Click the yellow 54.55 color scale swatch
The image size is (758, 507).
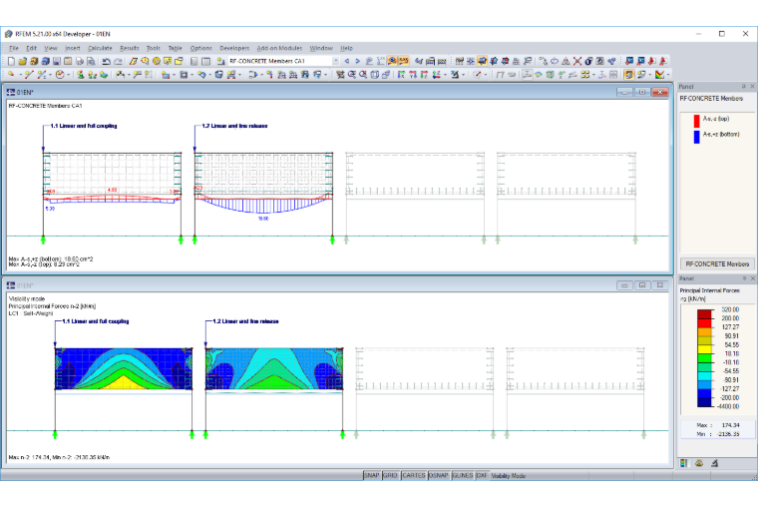(704, 349)
